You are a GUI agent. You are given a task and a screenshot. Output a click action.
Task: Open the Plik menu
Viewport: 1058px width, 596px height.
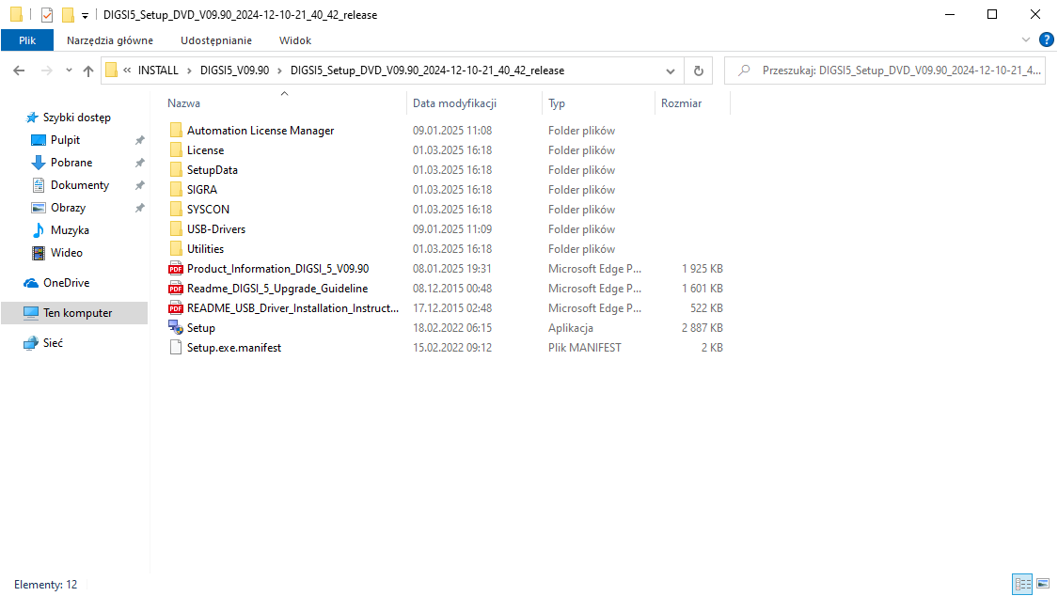point(27,40)
